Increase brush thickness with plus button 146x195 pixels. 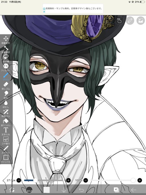(68, 180)
